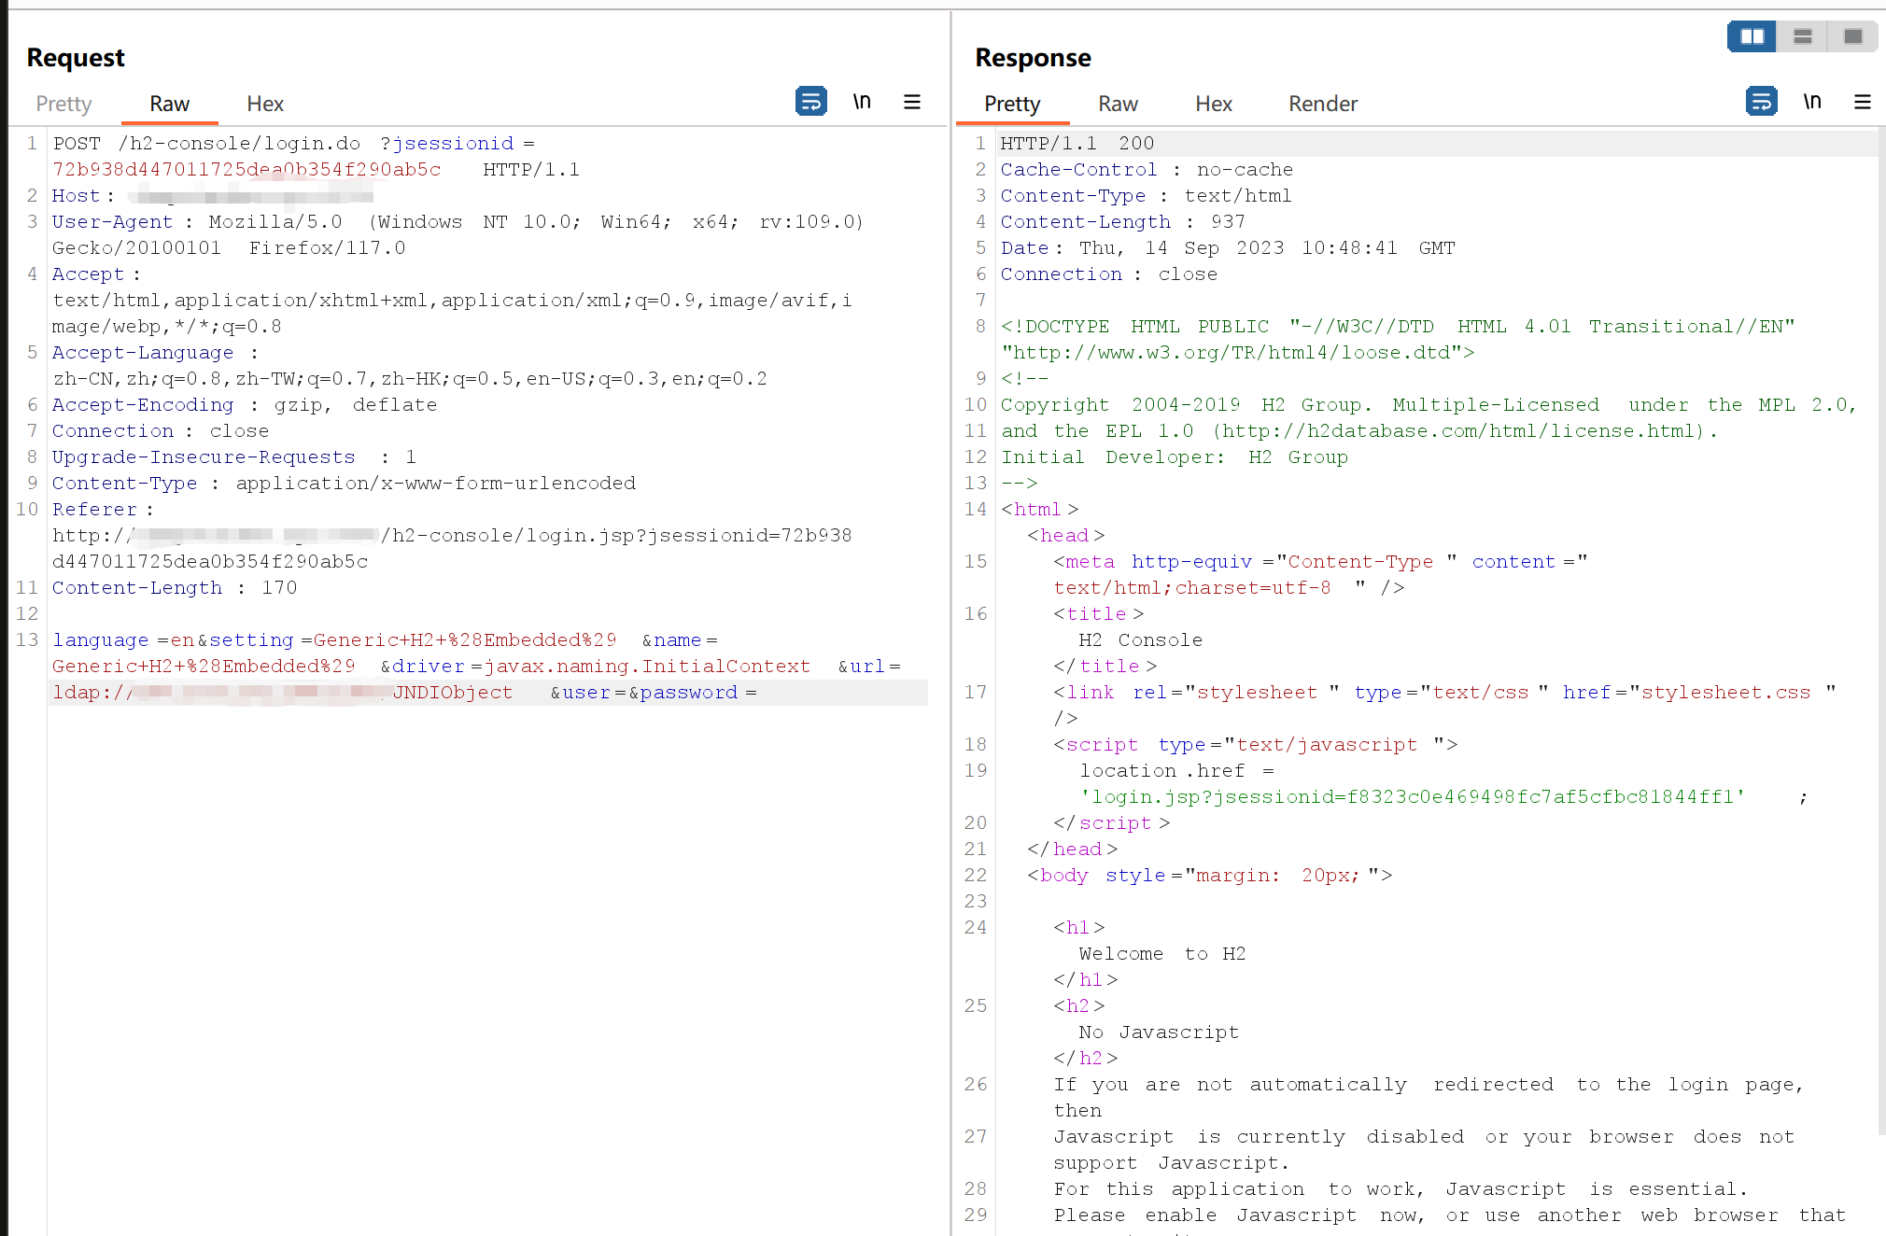Select combined single-pane layout icon
Viewport: 1886px width, 1236px height.
coord(1853,36)
